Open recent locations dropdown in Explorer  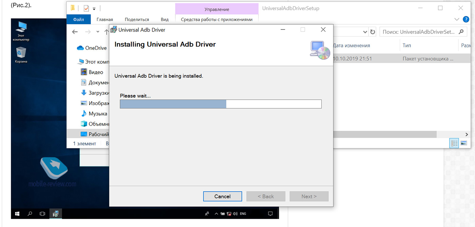pyautogui.click(x=98, y=32)
